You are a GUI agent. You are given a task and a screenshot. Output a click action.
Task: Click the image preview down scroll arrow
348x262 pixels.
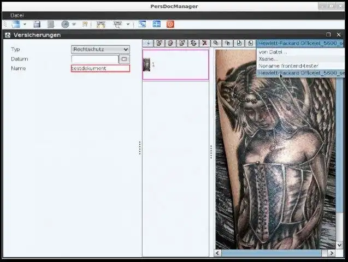click(339, 245)
